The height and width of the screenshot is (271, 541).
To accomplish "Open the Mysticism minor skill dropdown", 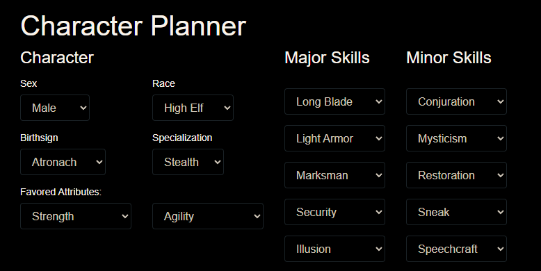I will [x=456, y=138].
